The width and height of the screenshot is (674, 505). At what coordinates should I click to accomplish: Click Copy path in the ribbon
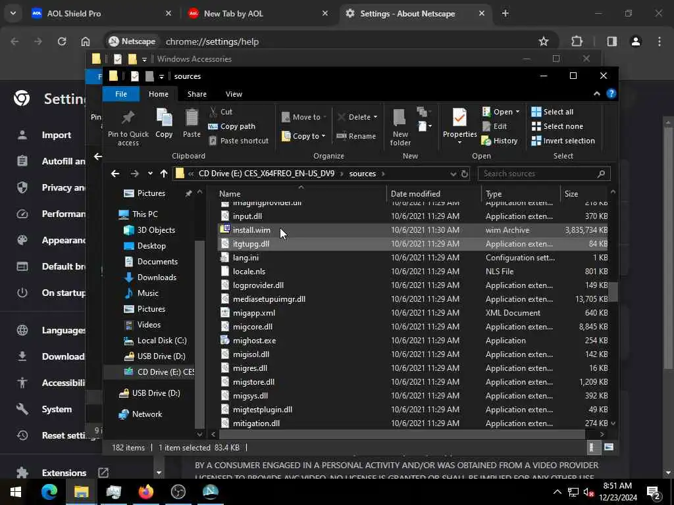pos(232,126)
